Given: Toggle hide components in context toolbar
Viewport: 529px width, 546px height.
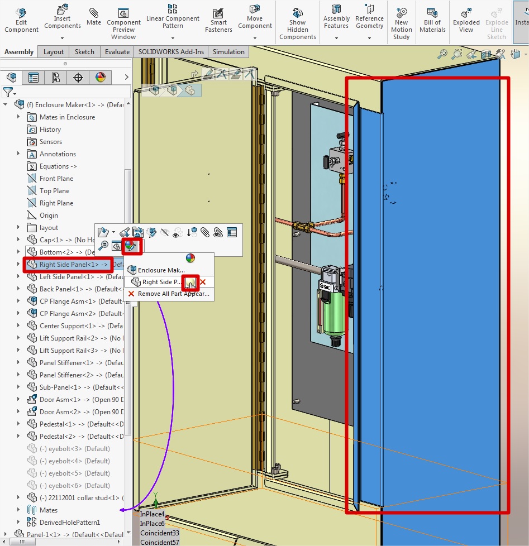Looking at the screenshot, I should 165,232.
